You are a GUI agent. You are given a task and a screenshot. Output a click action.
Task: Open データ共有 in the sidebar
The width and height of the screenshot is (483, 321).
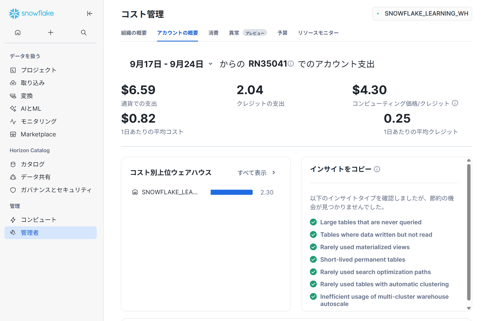(x=51, y=177)
